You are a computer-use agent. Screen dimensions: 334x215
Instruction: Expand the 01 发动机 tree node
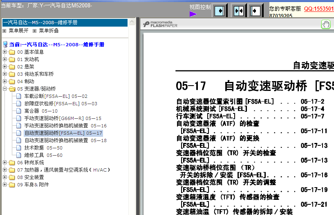pos(4,59)
